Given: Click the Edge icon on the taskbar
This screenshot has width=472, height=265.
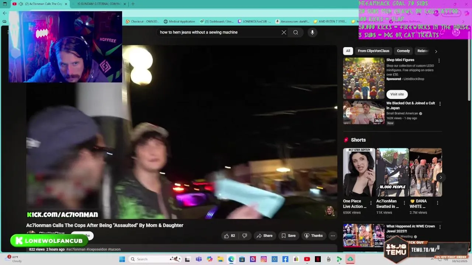Looking at the screenshot, I should (231, 259).
